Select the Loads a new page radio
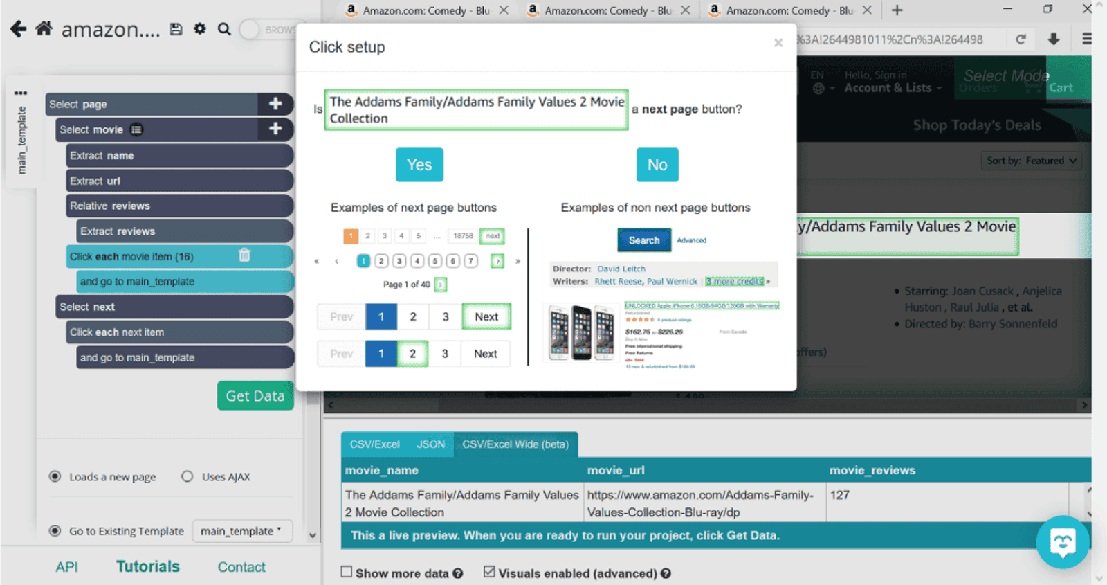This screenshot has width=1107, height=585. pos(55,476)
